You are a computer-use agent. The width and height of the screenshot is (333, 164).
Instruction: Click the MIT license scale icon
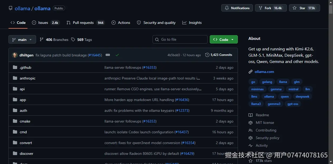251,123
